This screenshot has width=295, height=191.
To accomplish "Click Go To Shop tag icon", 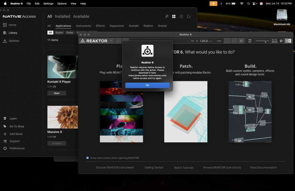I will tap(5, 126).
